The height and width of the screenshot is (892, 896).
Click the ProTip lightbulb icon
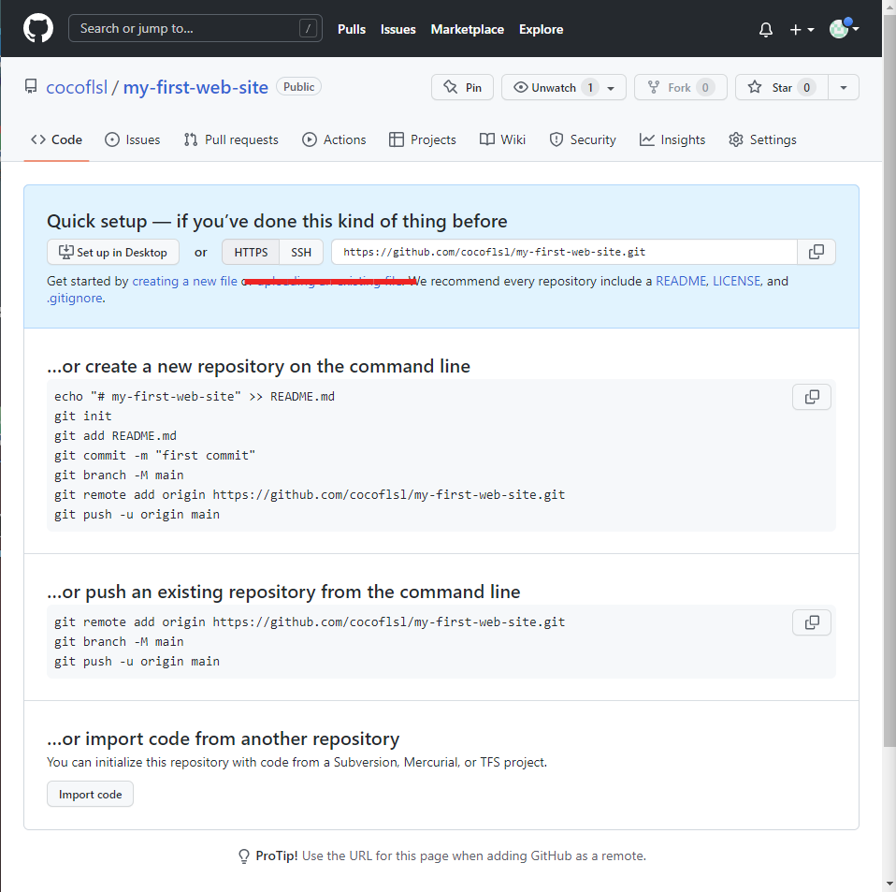click(244, 856)
